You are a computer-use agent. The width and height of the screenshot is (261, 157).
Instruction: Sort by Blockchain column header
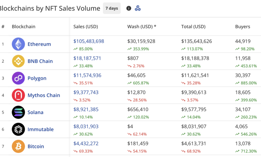pyautogui.click(x=23, y=27)
